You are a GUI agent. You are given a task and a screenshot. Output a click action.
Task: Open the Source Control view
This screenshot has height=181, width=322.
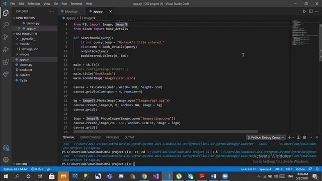(x=6, y=37)
